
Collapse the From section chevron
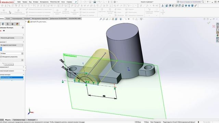pos(23,35)
